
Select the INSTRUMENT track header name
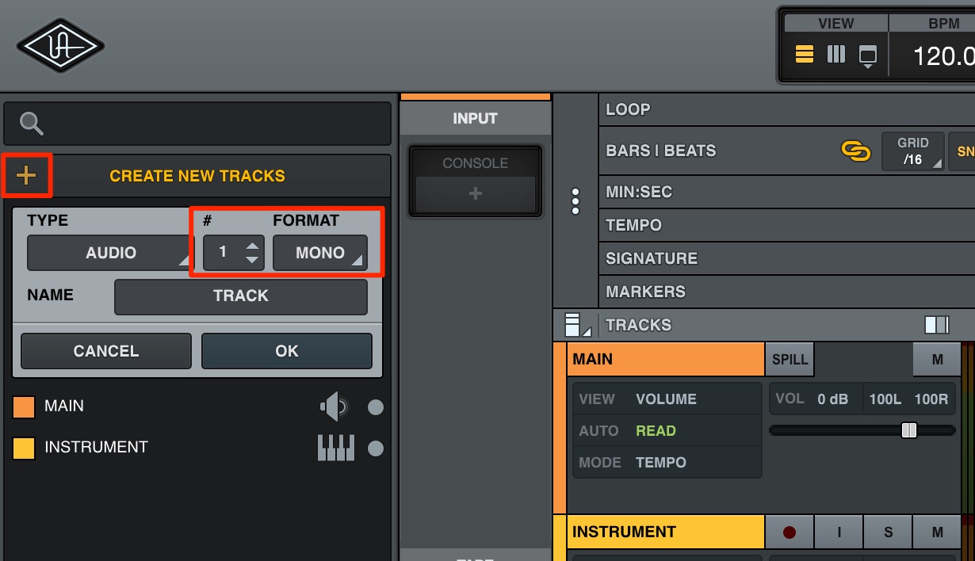[x=666, y=532]
